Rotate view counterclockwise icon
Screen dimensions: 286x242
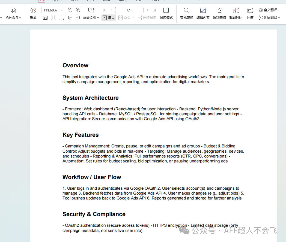pos(70,18)
